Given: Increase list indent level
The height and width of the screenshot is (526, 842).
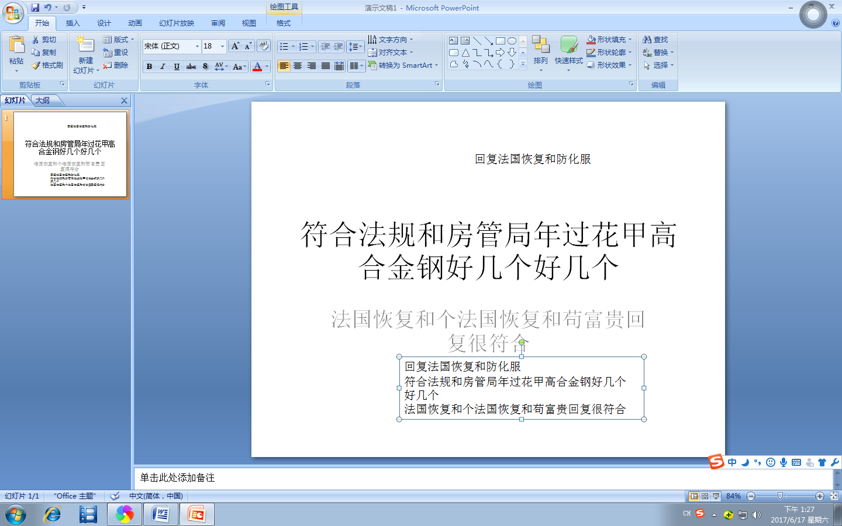Looking at the screenshot, I should (339, 46).
